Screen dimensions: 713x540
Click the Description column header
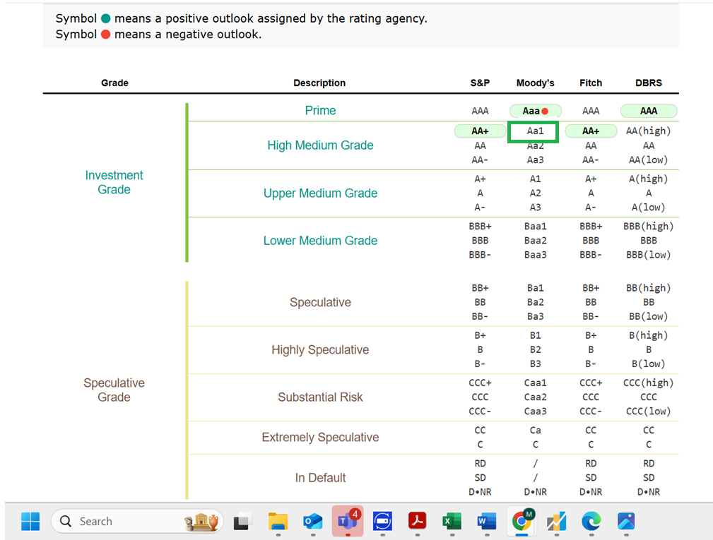pyautogui.click(x=319, y=83)
